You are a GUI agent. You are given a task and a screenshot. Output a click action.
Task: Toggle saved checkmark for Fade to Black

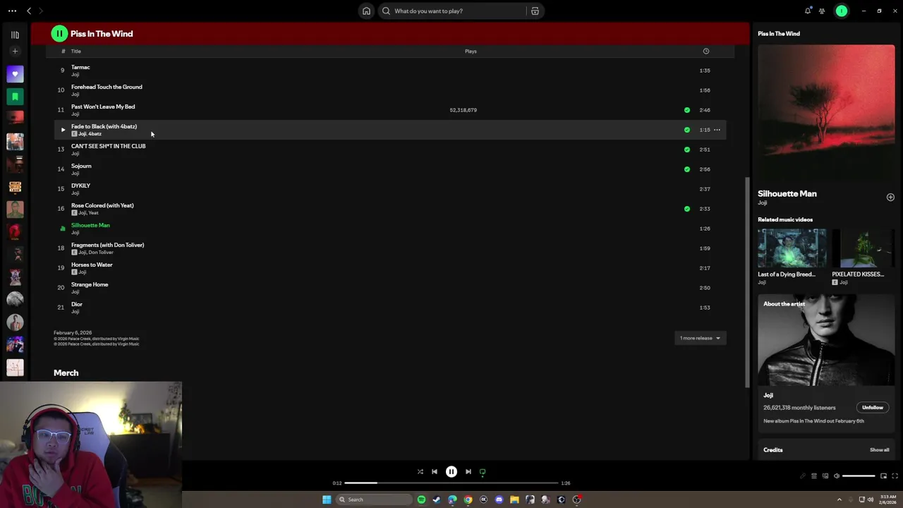coord(687,130)
